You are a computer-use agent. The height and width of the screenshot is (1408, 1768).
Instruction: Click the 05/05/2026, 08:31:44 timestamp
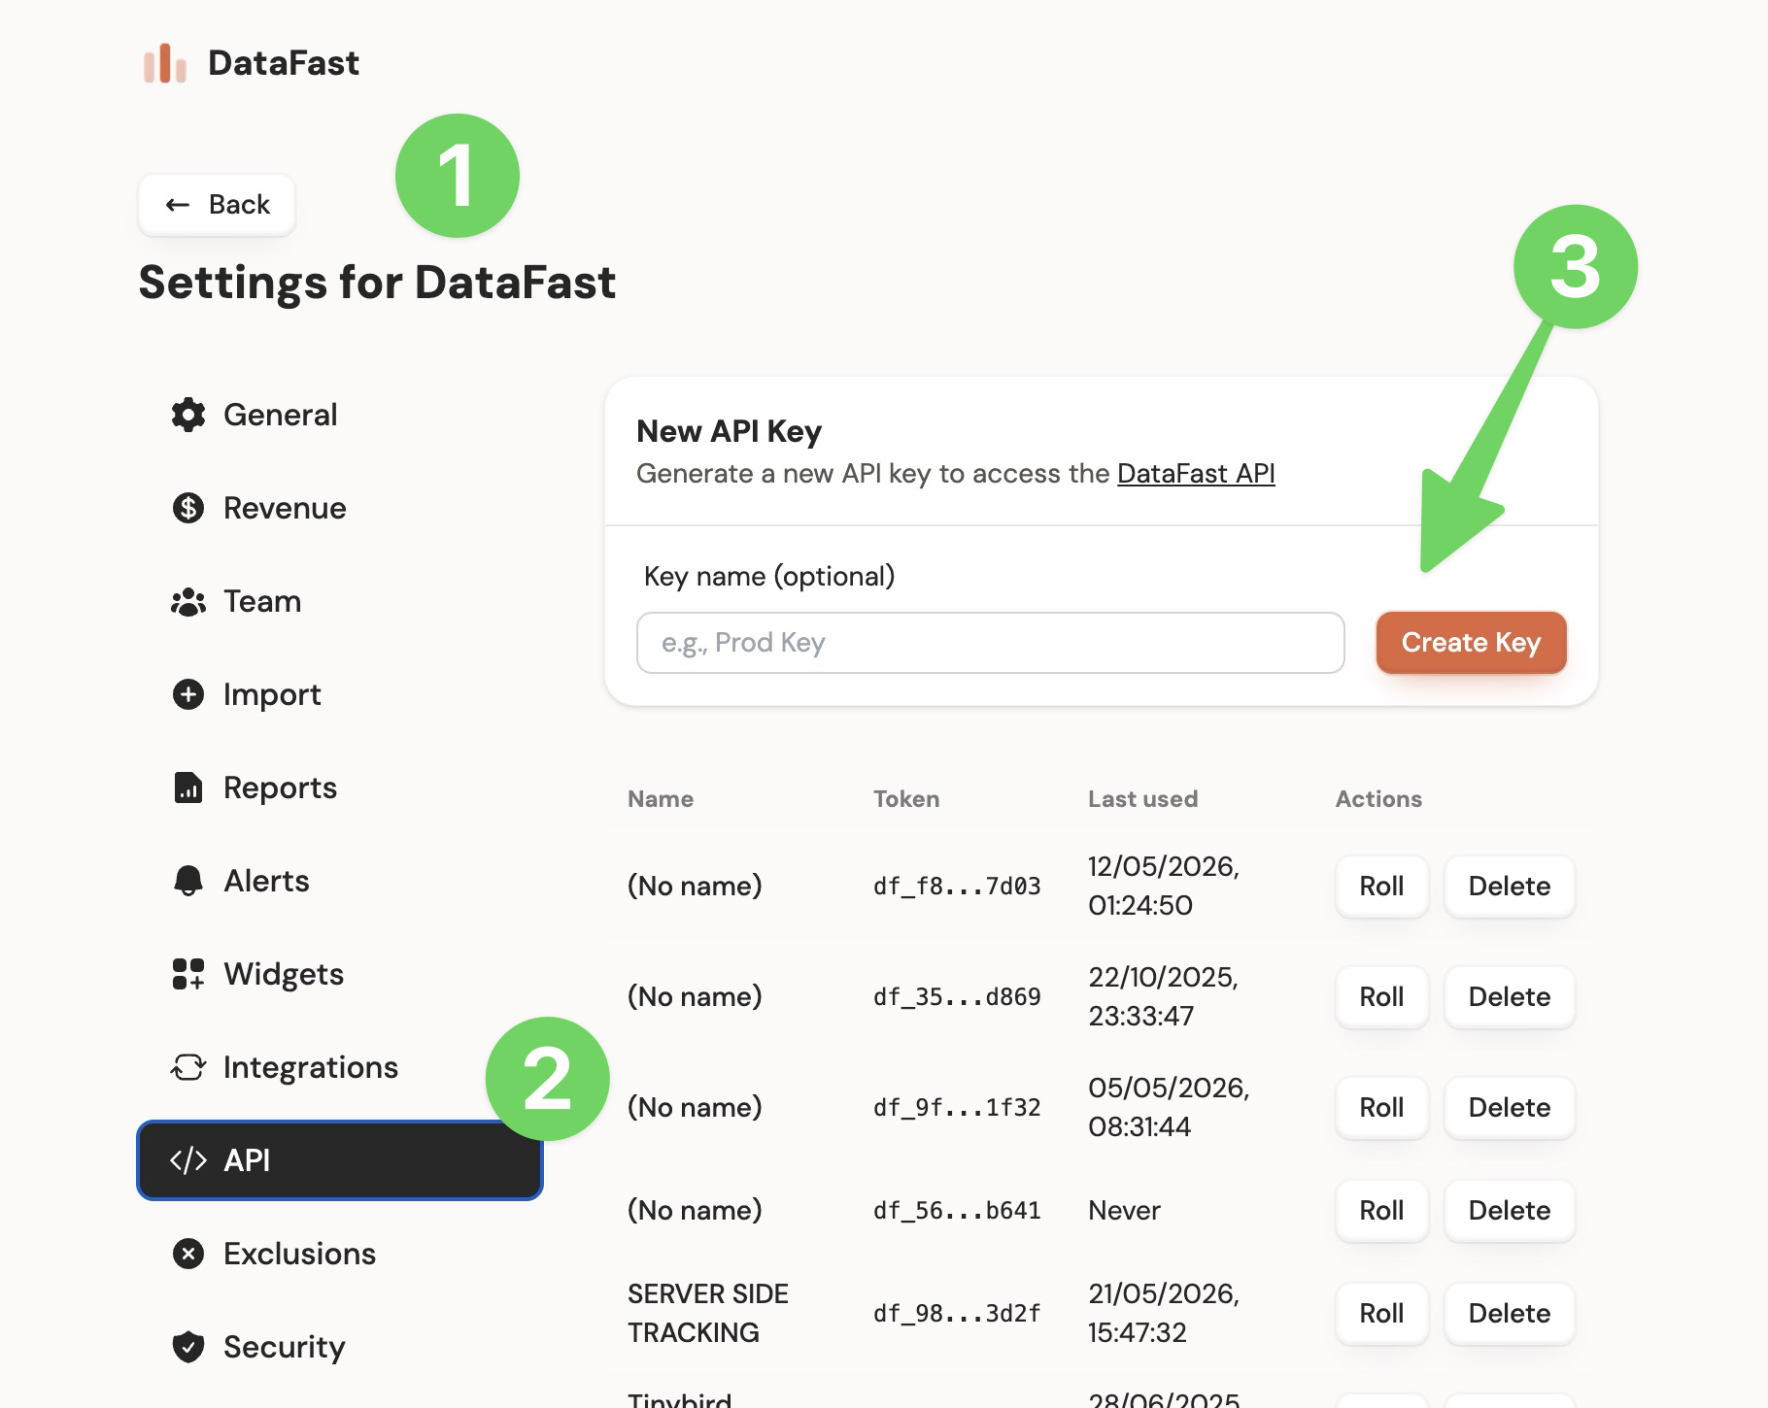point(1169,1107)
